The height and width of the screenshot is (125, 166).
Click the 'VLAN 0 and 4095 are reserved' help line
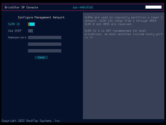pos(109,24)
